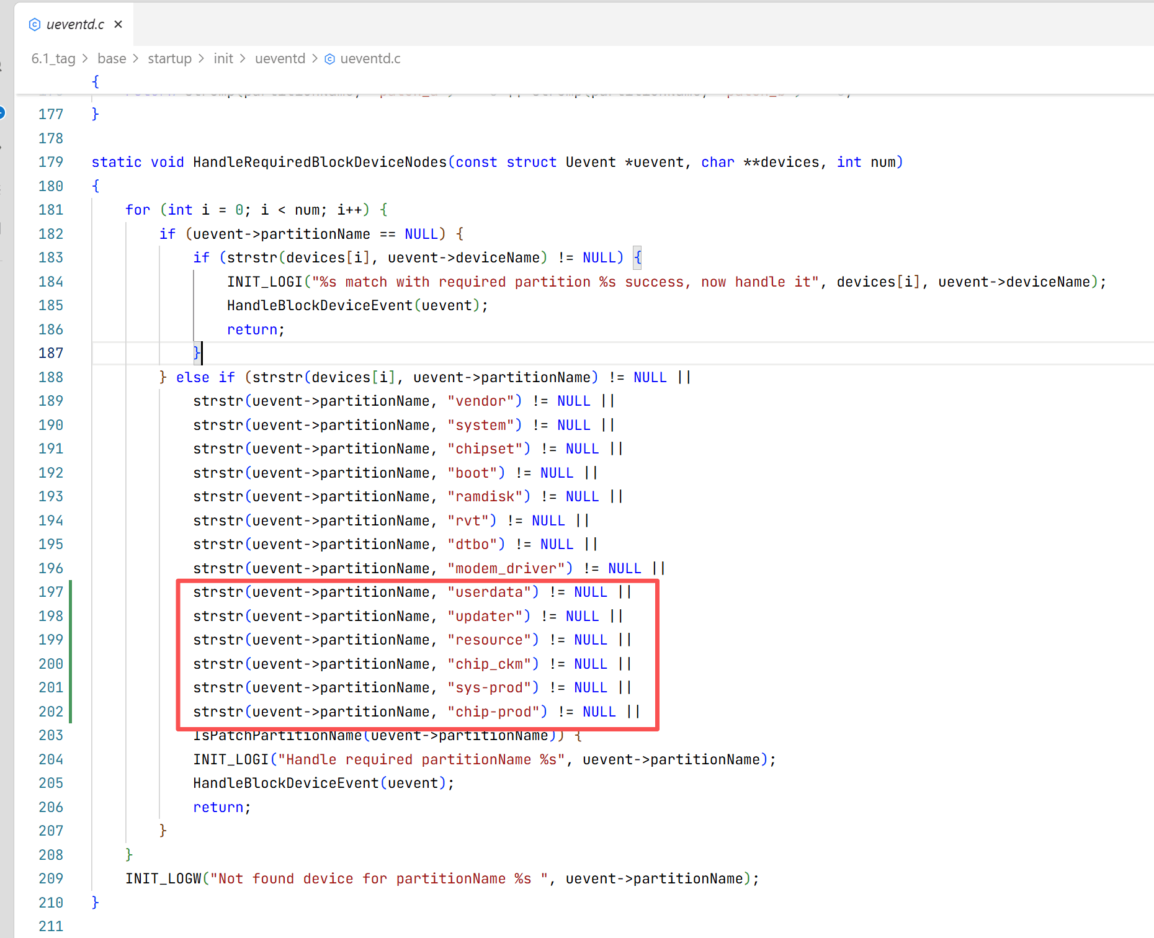Open the base breadcrumb folder
The width and height of the screenshot is (1154, 938).
coord(112,58)
